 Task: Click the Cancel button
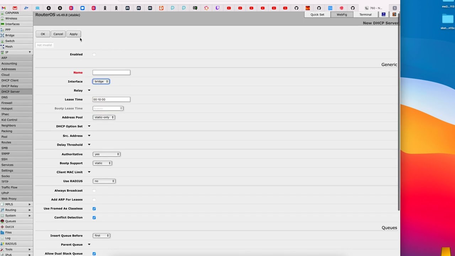[58, 34]
